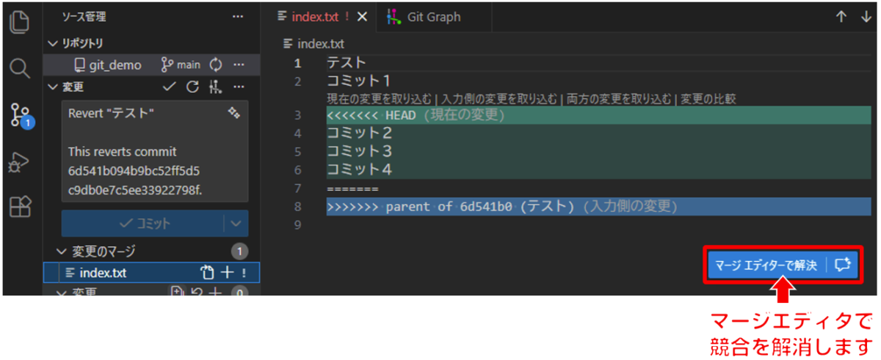Click 現在の変更を取り込む link
Image resolution: width=881 pixels, height=360 pixels.
pyautogui.click(x=379, y=99)
